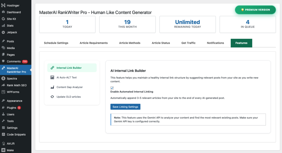Click the Jetpack lightning icon

pos(3,32)
